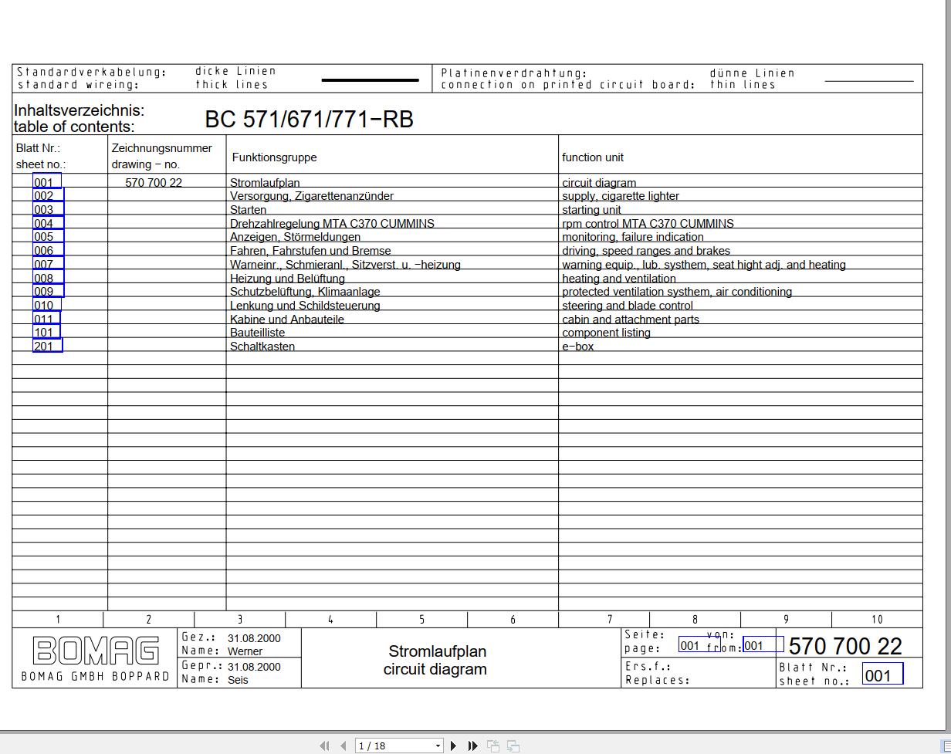Select the text 'Stromlaufplan' in row 001
The height and width of the screenshot is (754, 951).
tap(265, 183)
